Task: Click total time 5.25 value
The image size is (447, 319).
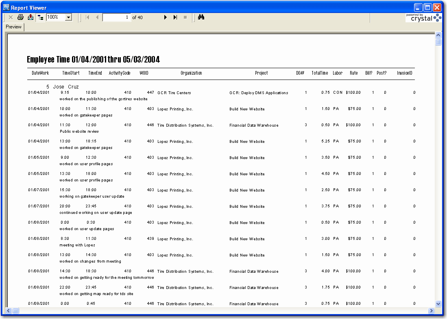Action: [325, 141]
